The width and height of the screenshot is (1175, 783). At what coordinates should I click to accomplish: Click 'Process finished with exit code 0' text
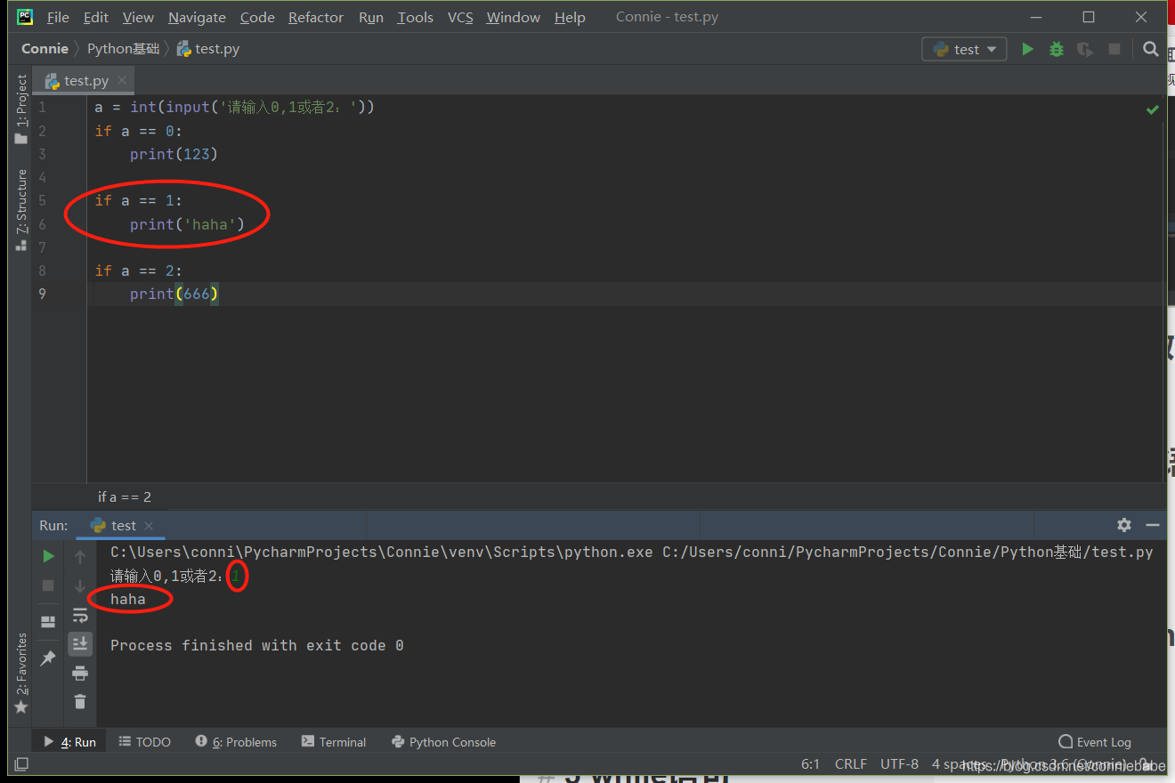point(257,645)
